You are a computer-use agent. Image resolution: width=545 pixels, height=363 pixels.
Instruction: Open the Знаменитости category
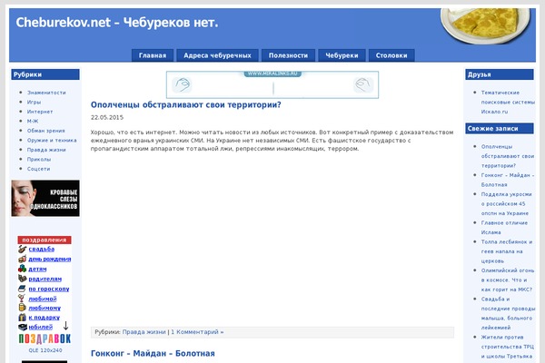click(46, 93)
